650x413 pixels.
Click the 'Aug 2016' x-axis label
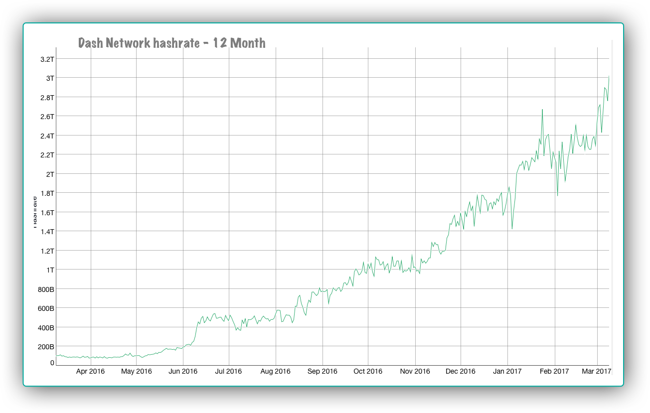coord(276,372)
